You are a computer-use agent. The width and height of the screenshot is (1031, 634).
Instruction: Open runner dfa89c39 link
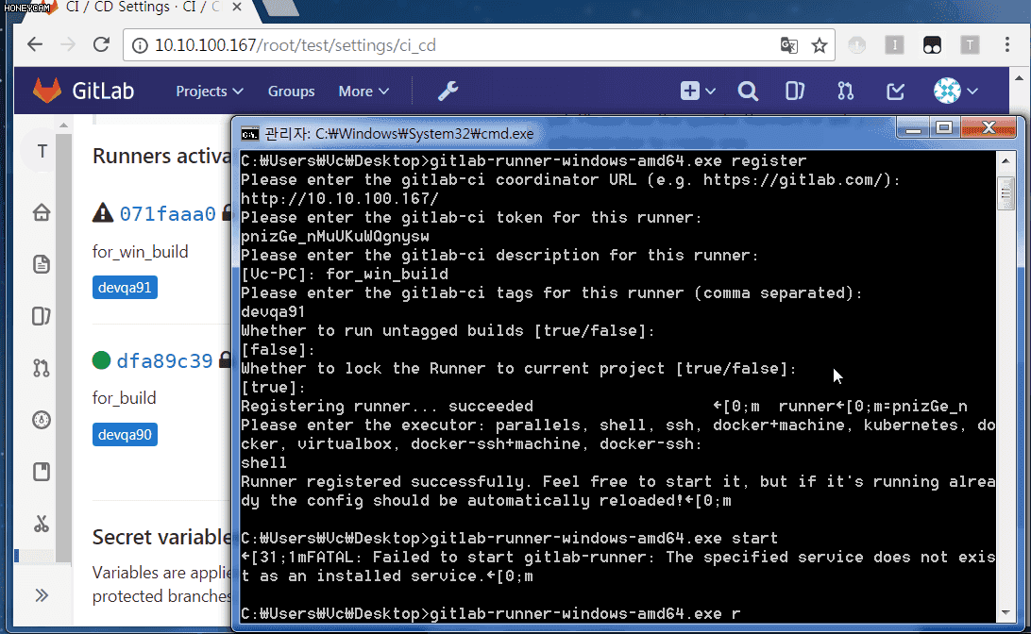click(164, 360)
